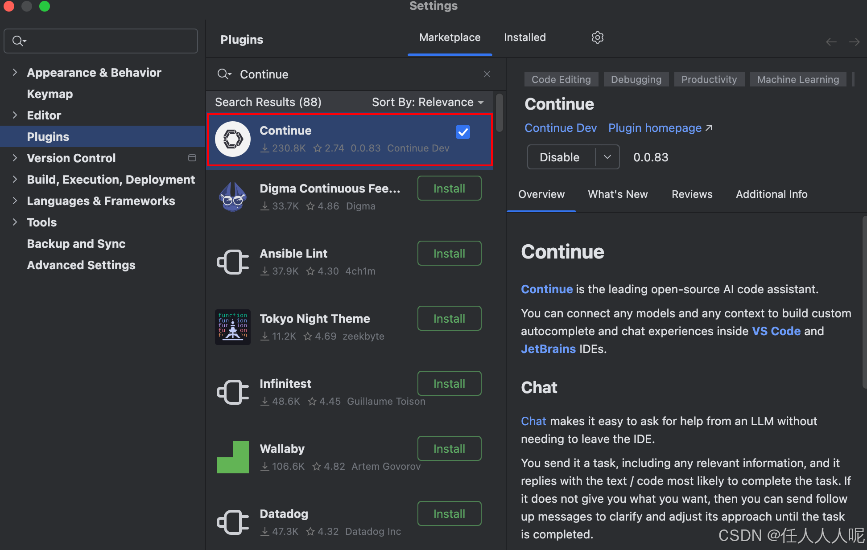
Task: Click the Tokyo Night Theme thumbnail icon
Action: click(232, 327)
